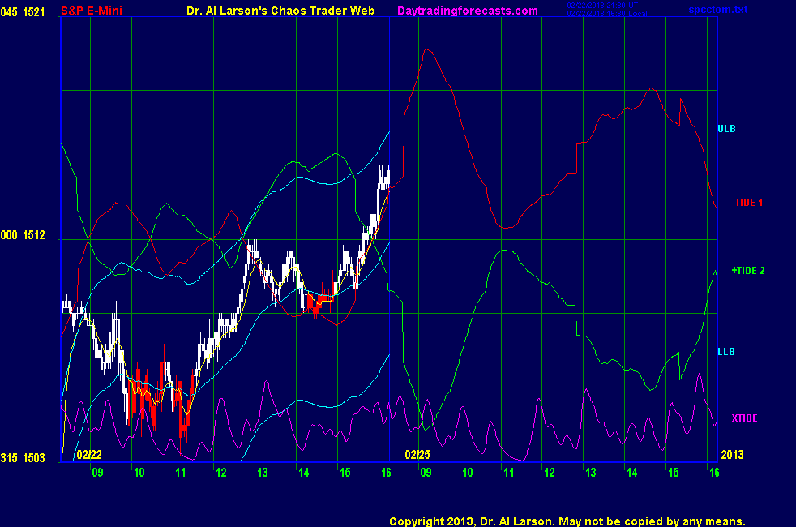The width and height of the screenshot is (796, 527).
Task: Select the green +TIDE-2 legend label
Action: [x=747, y=271]
